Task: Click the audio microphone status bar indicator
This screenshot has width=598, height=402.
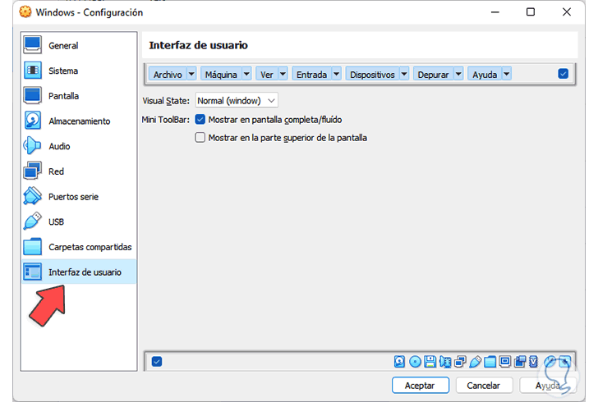Action: pyautogui.click(x=444, y=361)
